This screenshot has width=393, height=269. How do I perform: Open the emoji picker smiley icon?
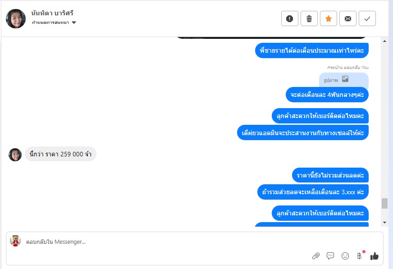click(345, 256)
